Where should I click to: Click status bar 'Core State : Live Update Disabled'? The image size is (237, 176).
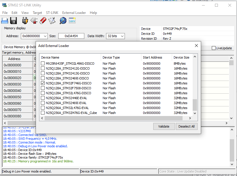[x=183, y=171]
